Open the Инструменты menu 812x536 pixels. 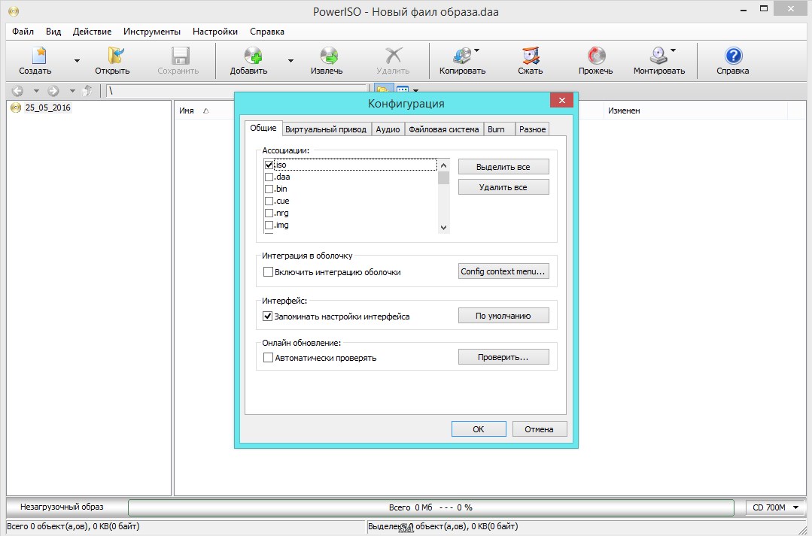152,32
